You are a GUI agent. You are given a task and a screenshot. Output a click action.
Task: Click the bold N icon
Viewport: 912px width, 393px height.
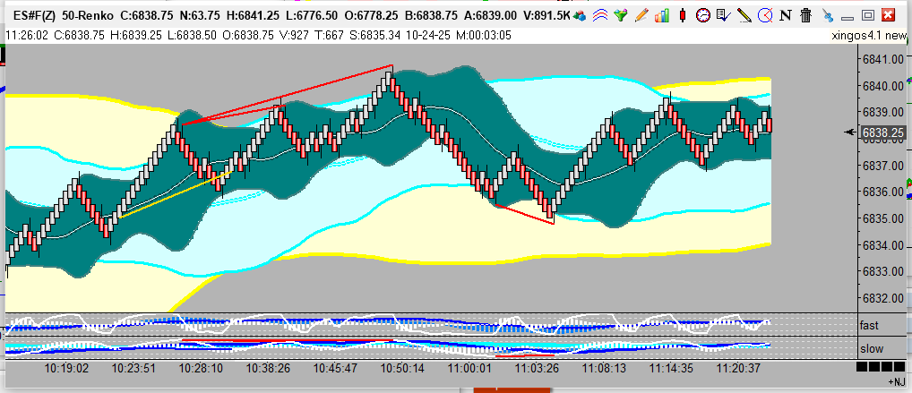click(785, 15)
